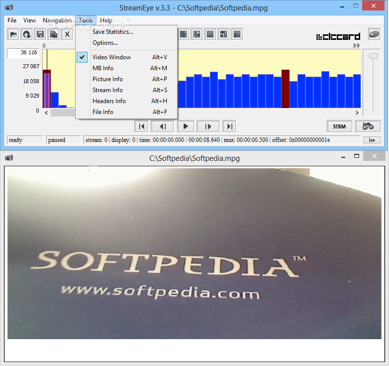The height and width of the screenshot is (366, 389).
Task: Click the Elecard logo
Action: (338, 37)
